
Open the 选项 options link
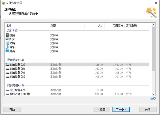coord(153,99)
